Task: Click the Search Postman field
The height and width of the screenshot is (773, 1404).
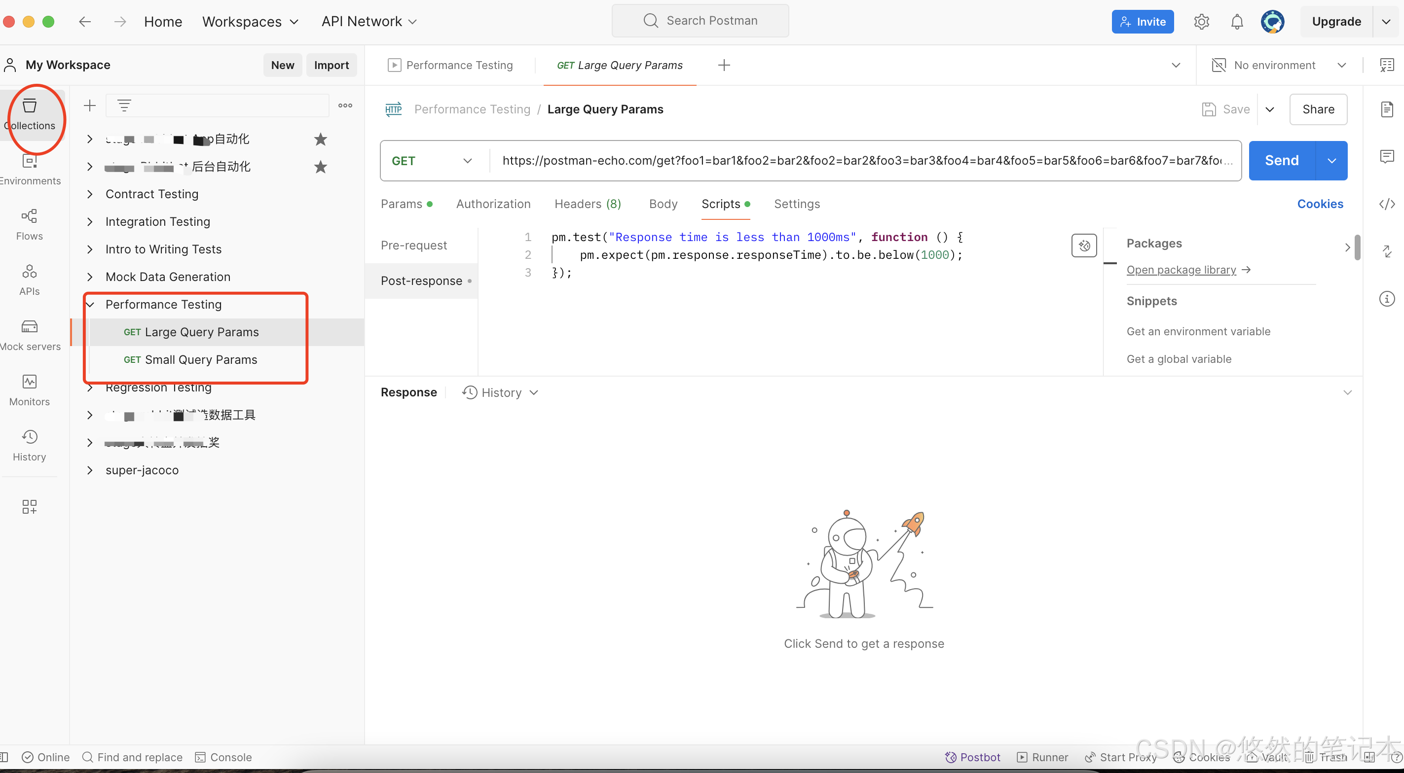Action: [x=701, y=21]
